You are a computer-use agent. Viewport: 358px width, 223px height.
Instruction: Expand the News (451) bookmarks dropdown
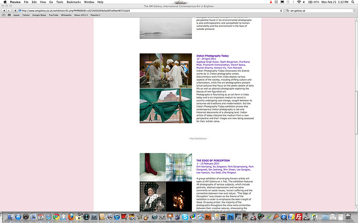pyautogui.click(x=81, y=15)
